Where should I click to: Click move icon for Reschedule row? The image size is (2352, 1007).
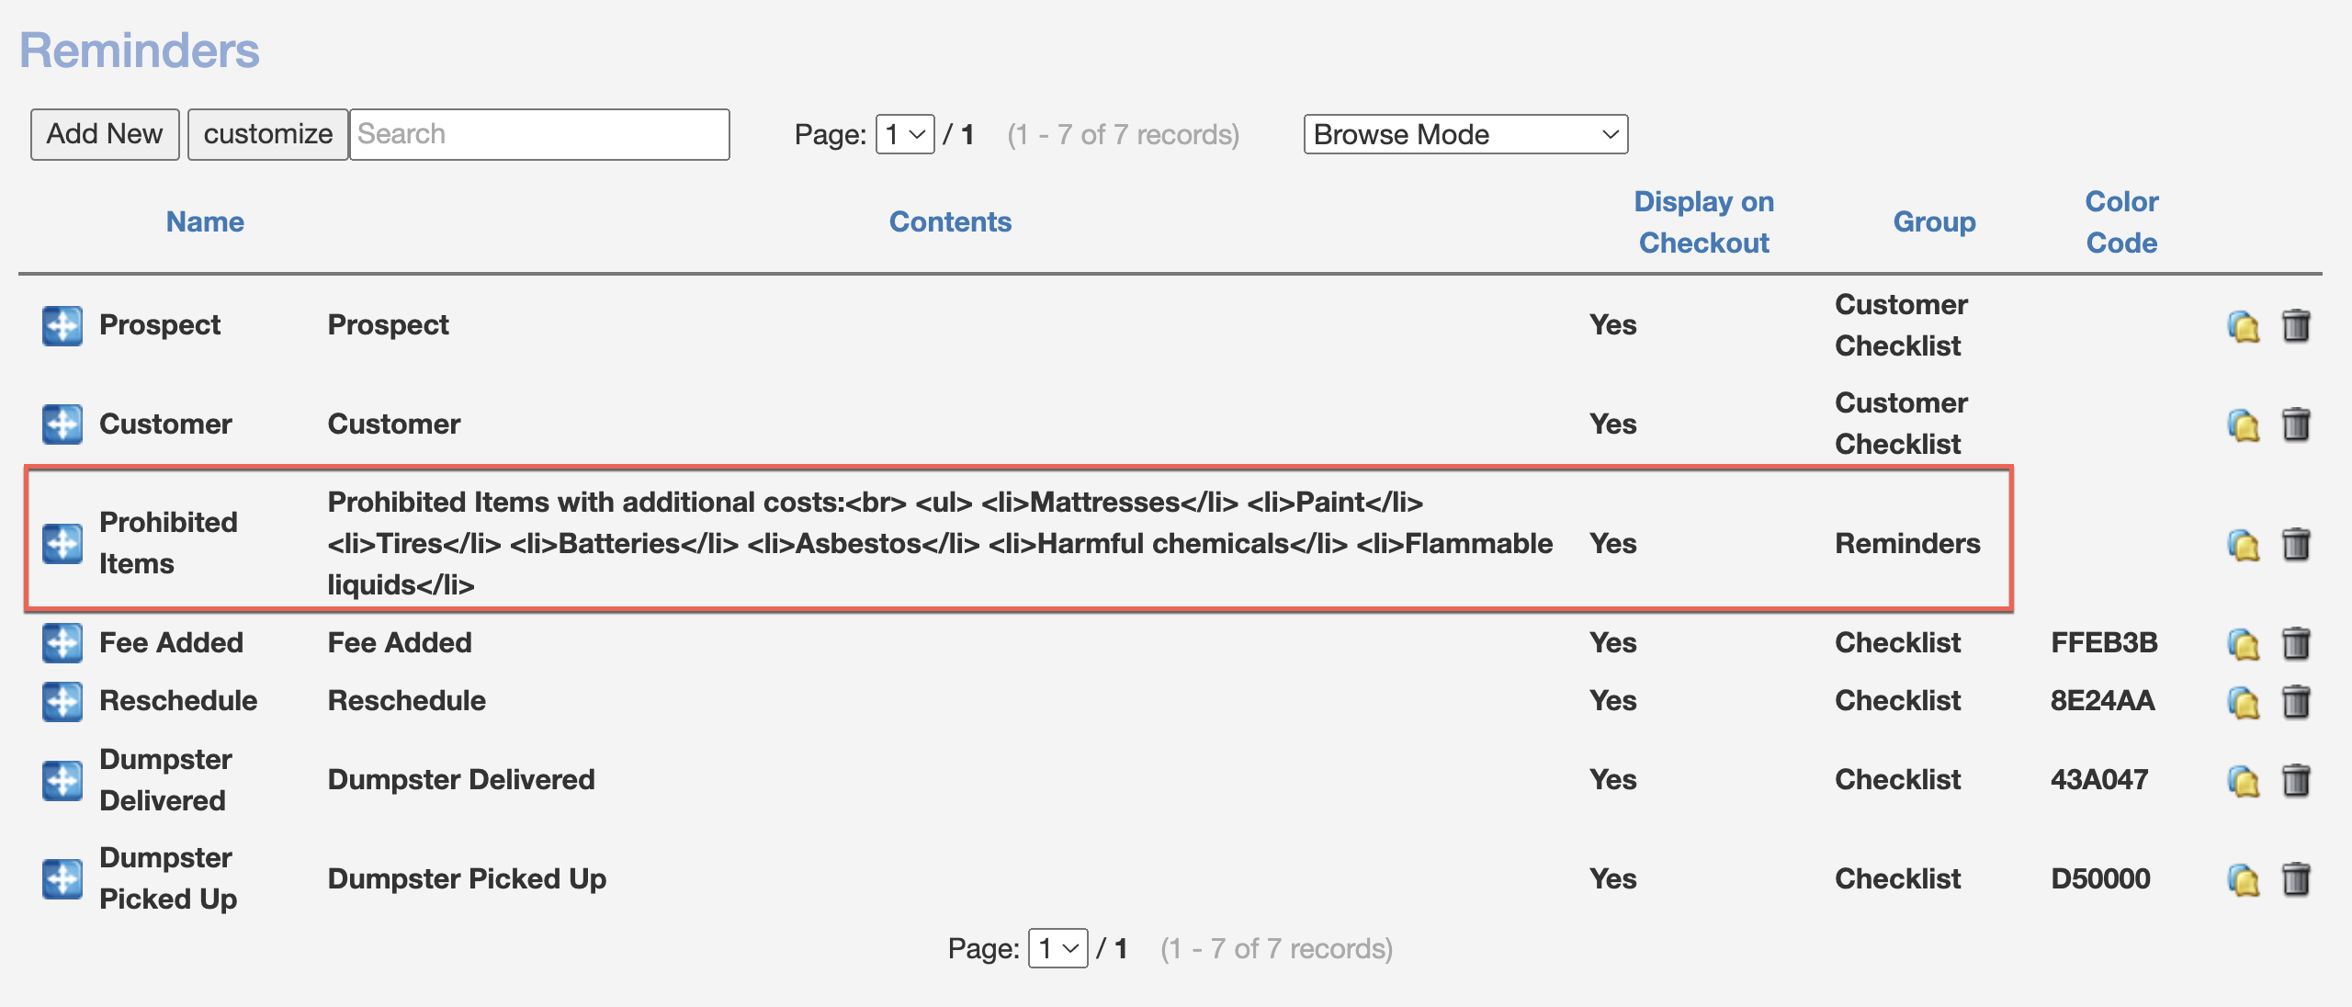point(62,701)
